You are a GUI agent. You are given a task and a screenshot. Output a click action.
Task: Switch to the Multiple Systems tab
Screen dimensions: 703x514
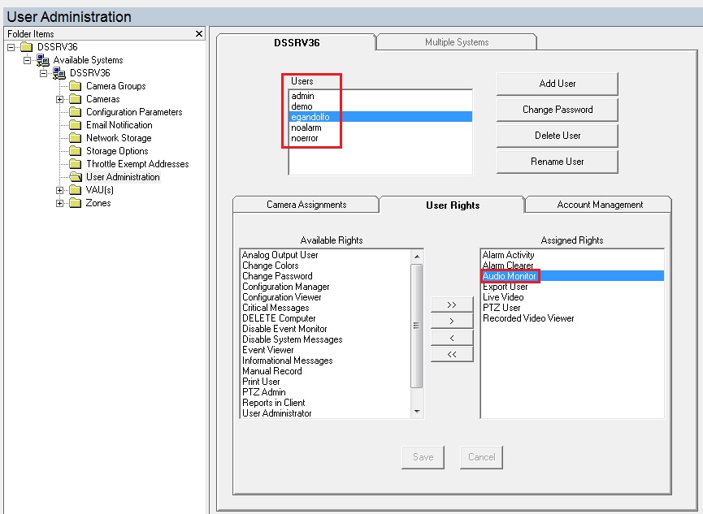pos(456,41)
